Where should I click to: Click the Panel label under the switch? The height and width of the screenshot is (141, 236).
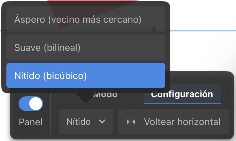tap(30, 122)
